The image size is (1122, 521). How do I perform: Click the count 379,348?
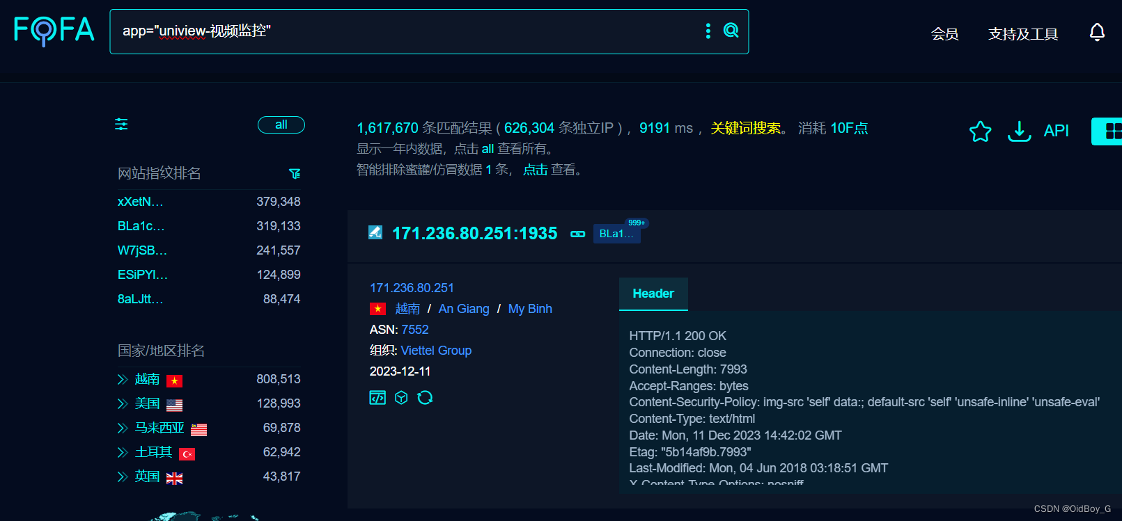[279, 202]
